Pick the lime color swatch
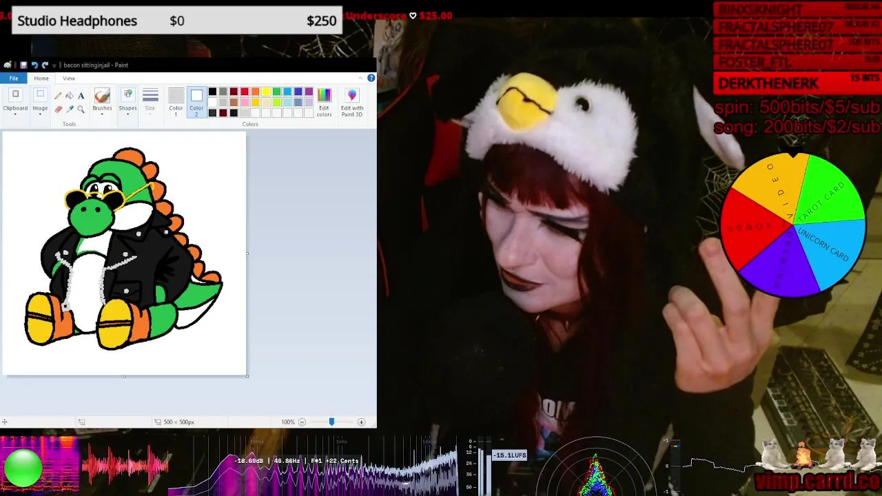This screenshot has height=496, width=882. [277, 103]
